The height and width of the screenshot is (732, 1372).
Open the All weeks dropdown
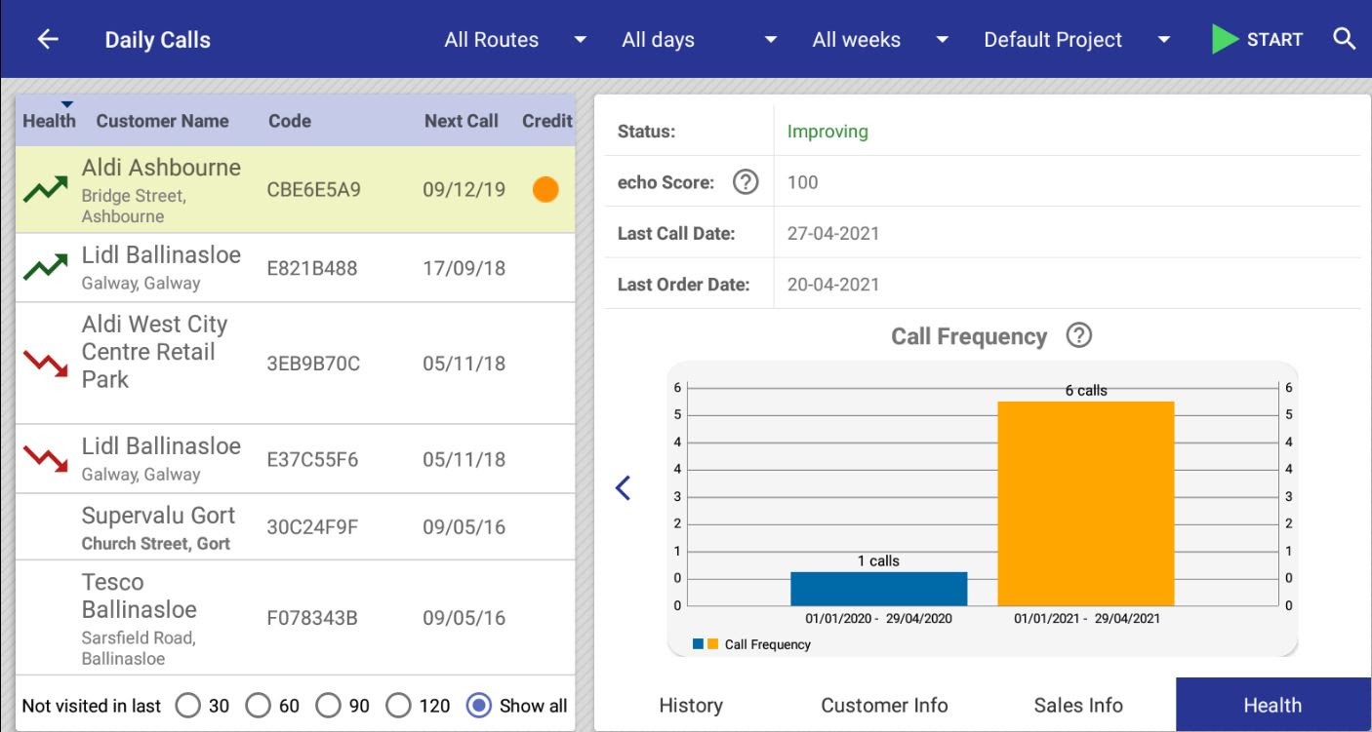point(881,40)
